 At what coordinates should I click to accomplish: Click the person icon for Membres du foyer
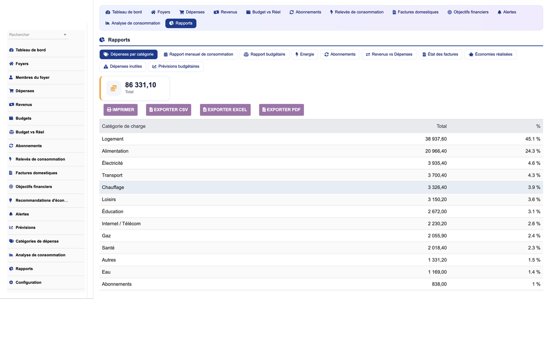[11, 77]
